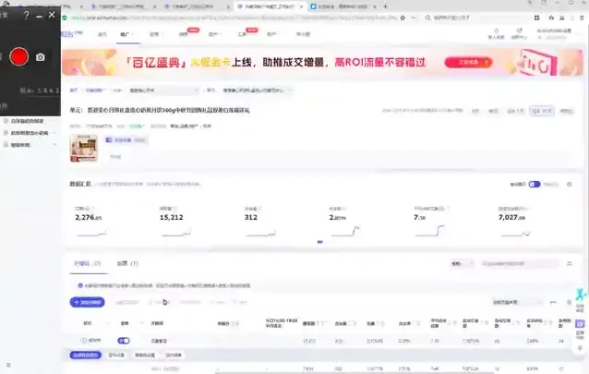Toggle the status switch in first keyword row
589x374 pixels.
[125, 341]
